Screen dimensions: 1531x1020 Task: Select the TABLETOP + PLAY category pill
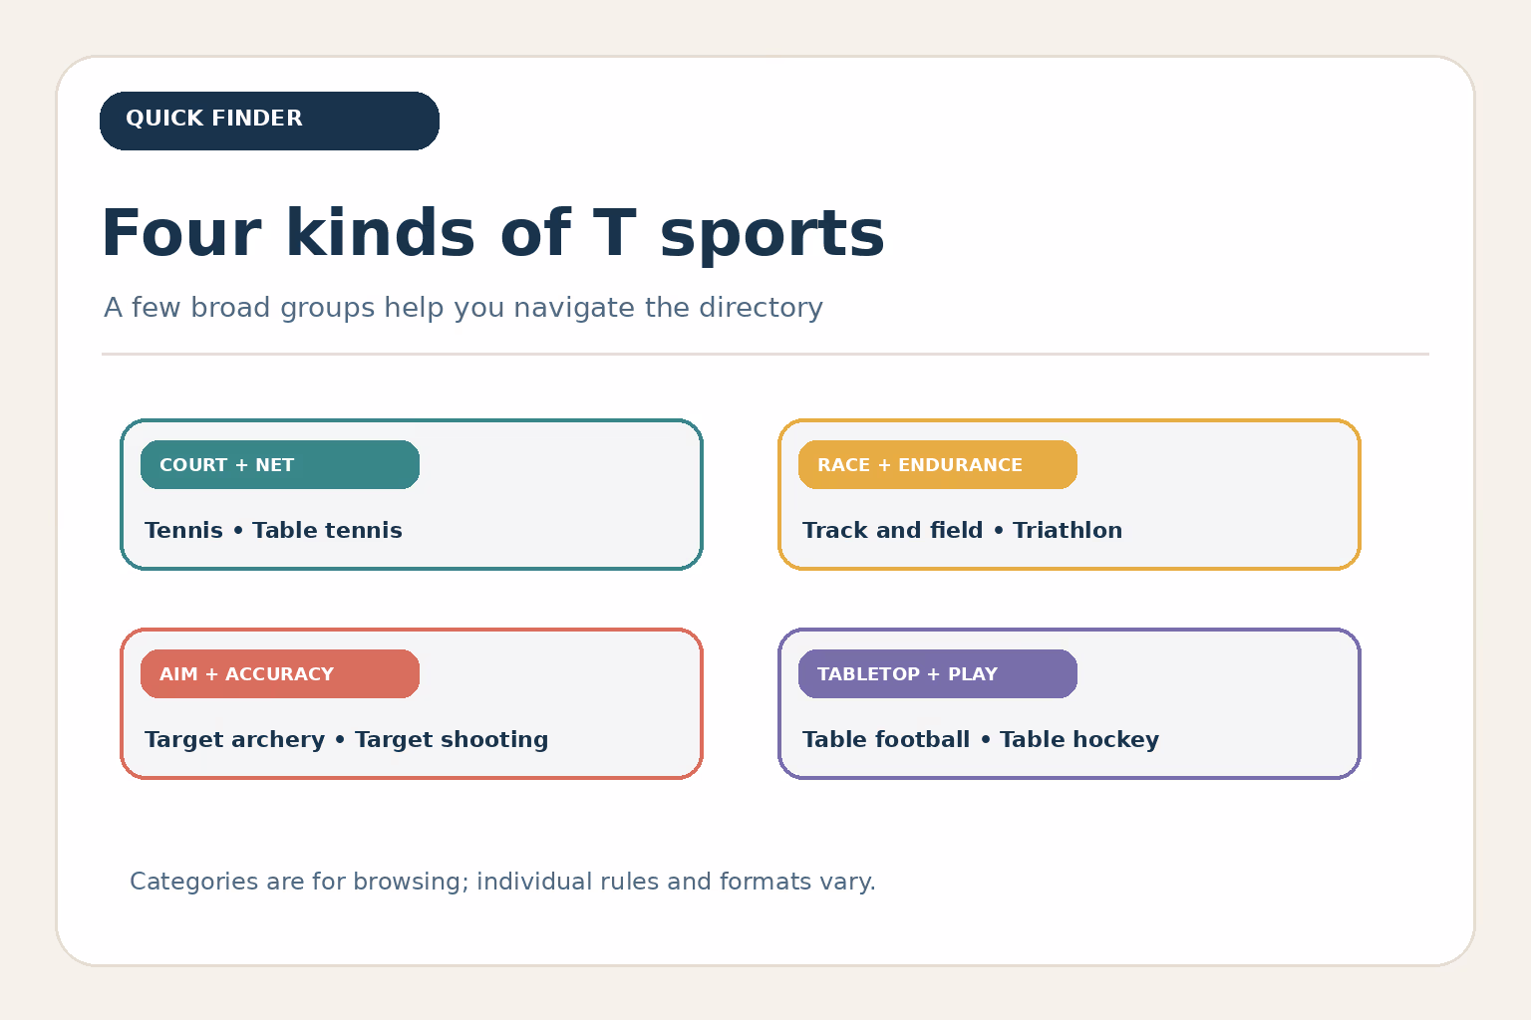(x=938, y=673)
